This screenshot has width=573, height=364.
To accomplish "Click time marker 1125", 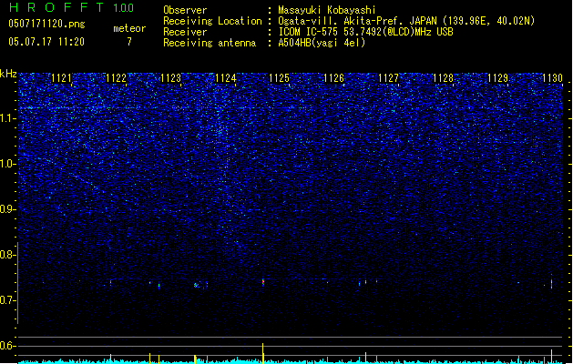I will 279,78.
